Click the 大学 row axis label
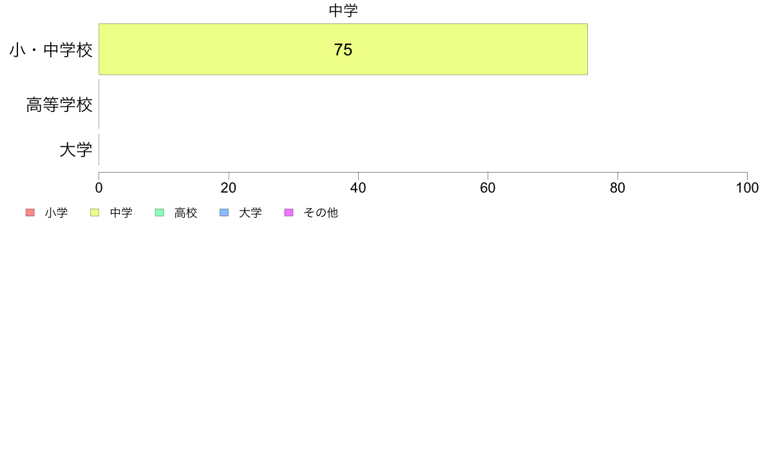The width and height of the screenshot is (765, 474). (x=75, y=149)
